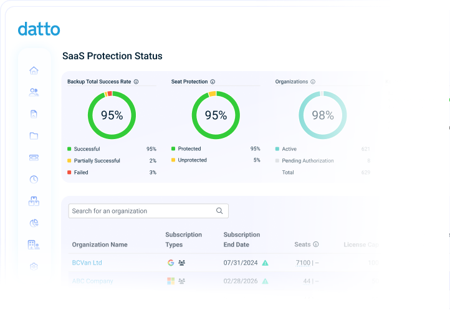The image size is (450, 310).
Task: Sort by Seats column header
Action: tap(302, 245)
